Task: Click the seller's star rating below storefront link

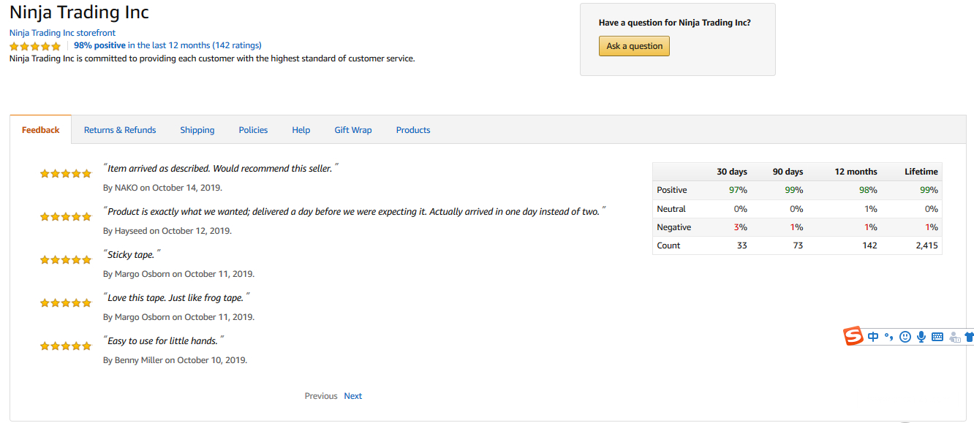Action: tap(35, 46)
